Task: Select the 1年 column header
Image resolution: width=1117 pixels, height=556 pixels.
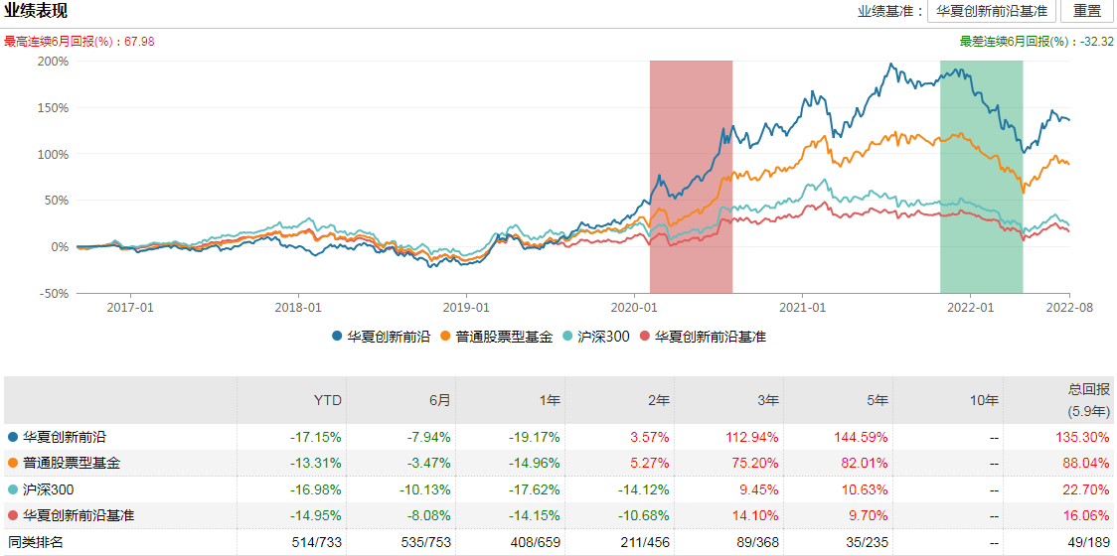Action: (x=548, y=400)
